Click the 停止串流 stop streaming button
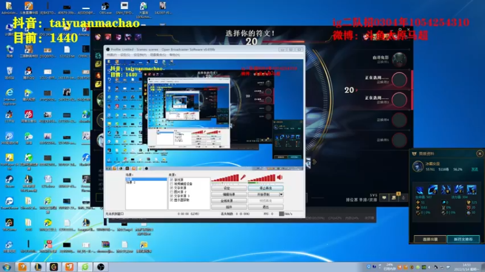 266,188
